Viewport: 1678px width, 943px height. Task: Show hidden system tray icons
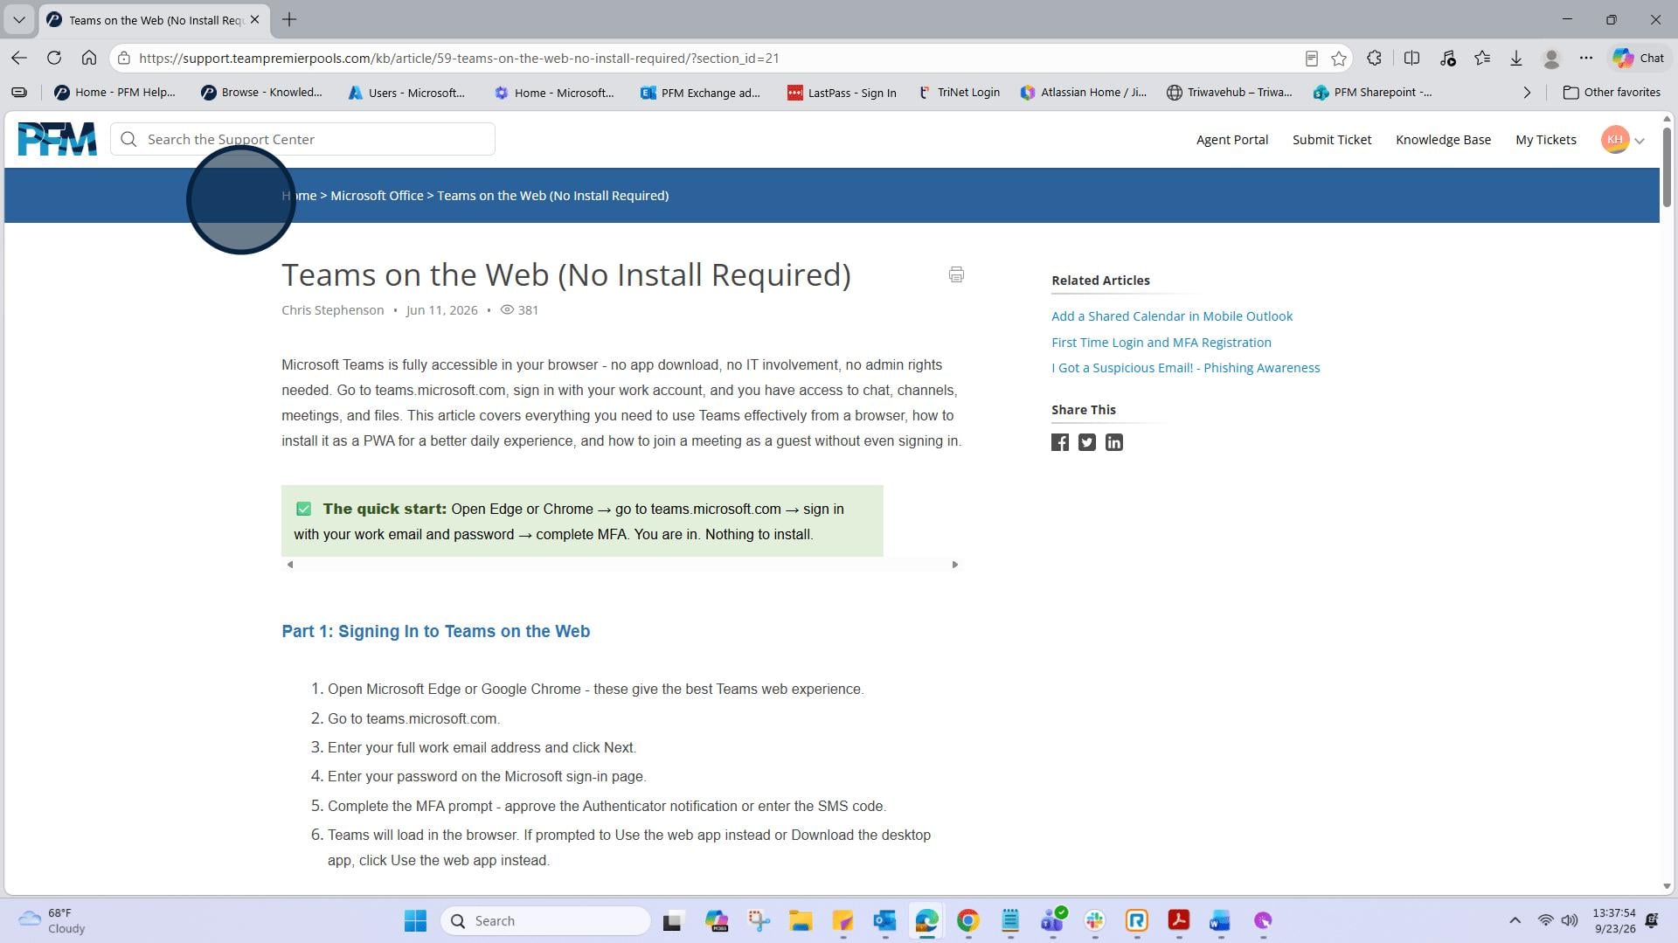point(1515,920)
